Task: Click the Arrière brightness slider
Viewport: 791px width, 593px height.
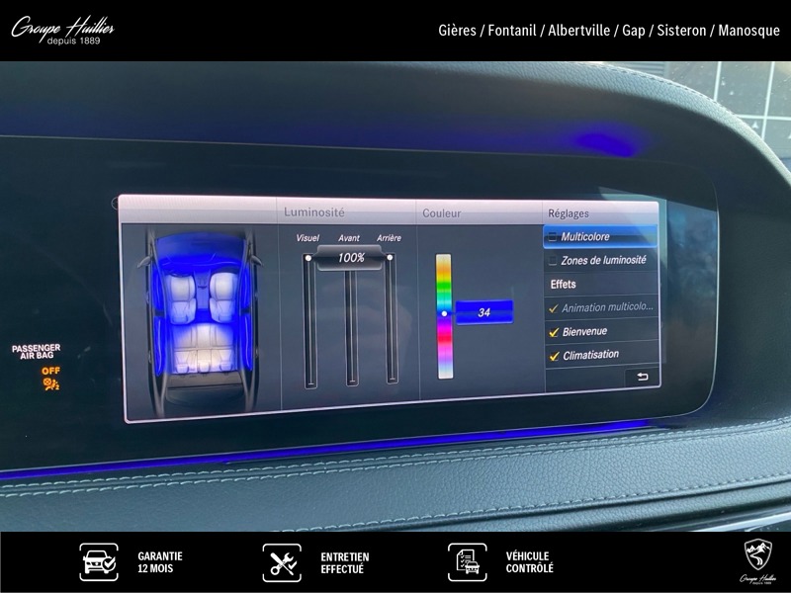Action: tap(392, 321)
